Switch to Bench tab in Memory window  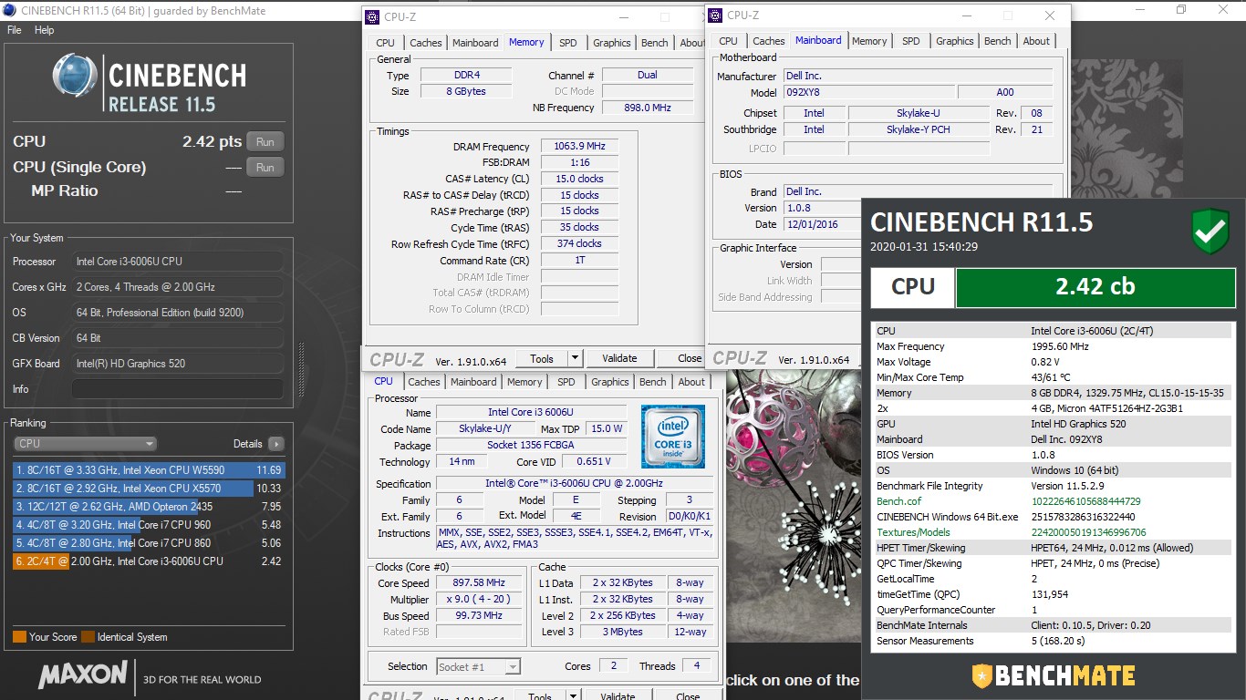[655, 43]
